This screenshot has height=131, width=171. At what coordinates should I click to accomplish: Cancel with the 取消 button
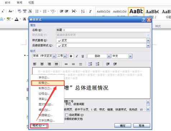142,126
